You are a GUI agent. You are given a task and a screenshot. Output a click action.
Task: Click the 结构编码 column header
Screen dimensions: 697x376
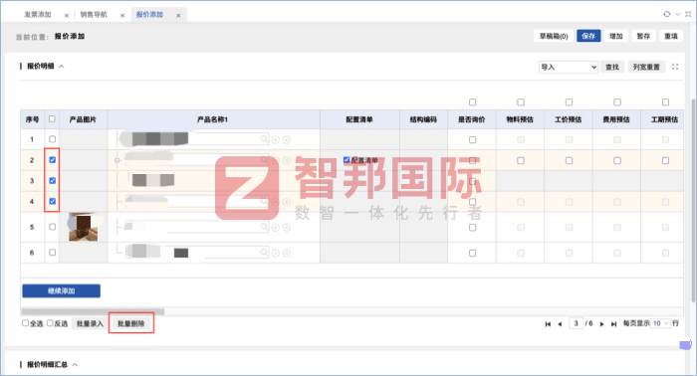423,119
